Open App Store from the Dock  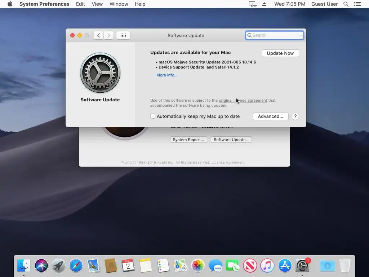click(285, 265)
